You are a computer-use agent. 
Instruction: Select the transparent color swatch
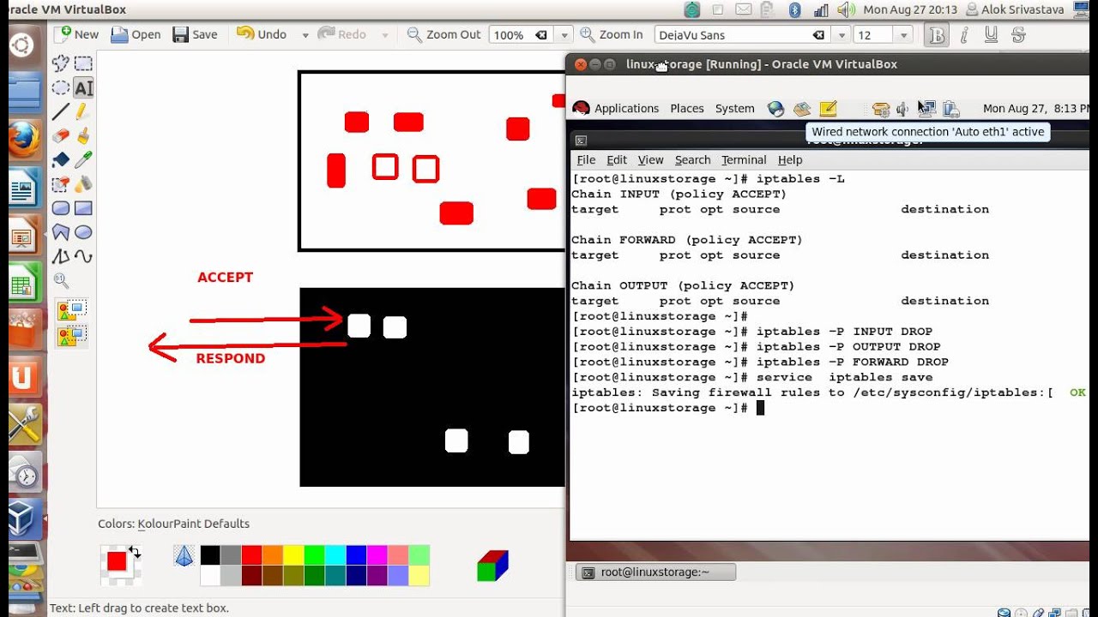pyautogui.click(x=184, y=556)
